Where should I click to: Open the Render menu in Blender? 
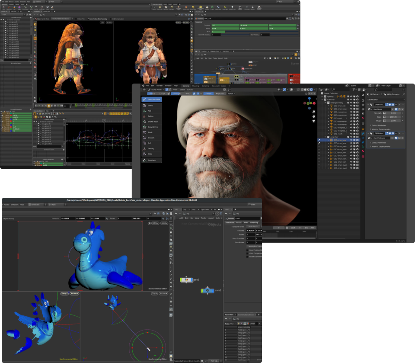click(x=160, y=86)
